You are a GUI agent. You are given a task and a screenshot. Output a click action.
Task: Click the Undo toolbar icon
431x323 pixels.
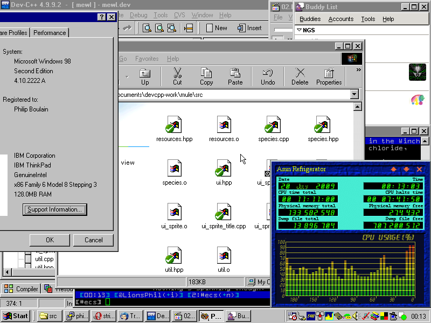click(x=268, y=76)
